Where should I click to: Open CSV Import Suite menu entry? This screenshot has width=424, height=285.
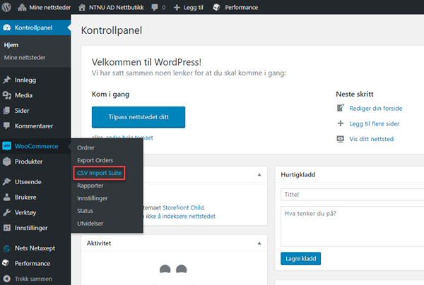pyautogui.click(x=99, y=173)
